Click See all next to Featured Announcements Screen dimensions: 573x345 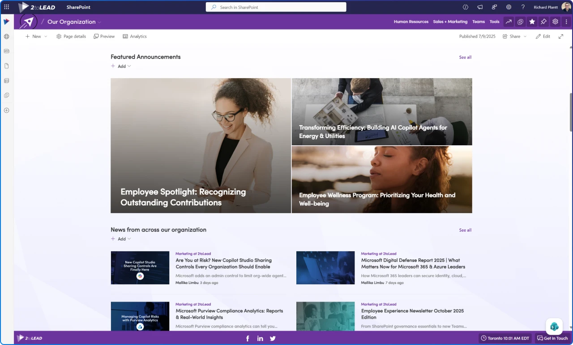tap(465, 57)
